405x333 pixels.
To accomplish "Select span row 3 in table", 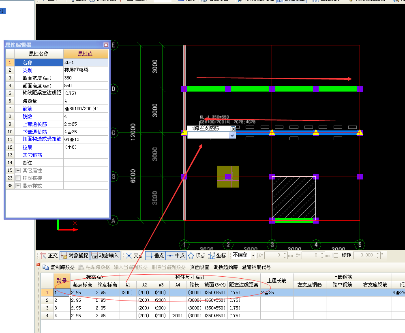I will coord(47,308).
